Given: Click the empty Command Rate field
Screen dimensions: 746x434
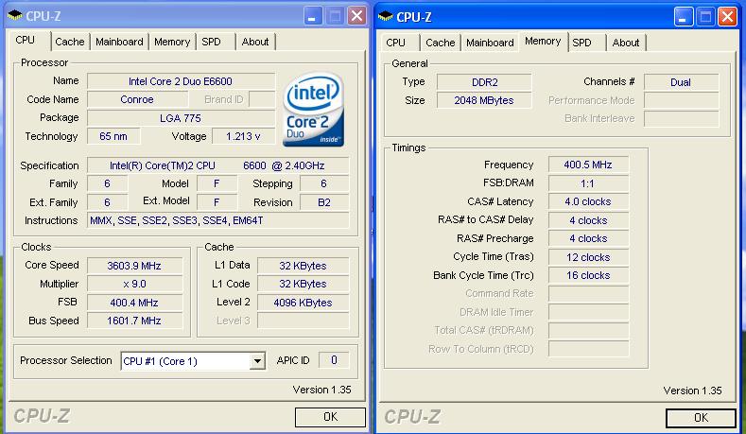Looking at the screenshot, I should 588,294.
